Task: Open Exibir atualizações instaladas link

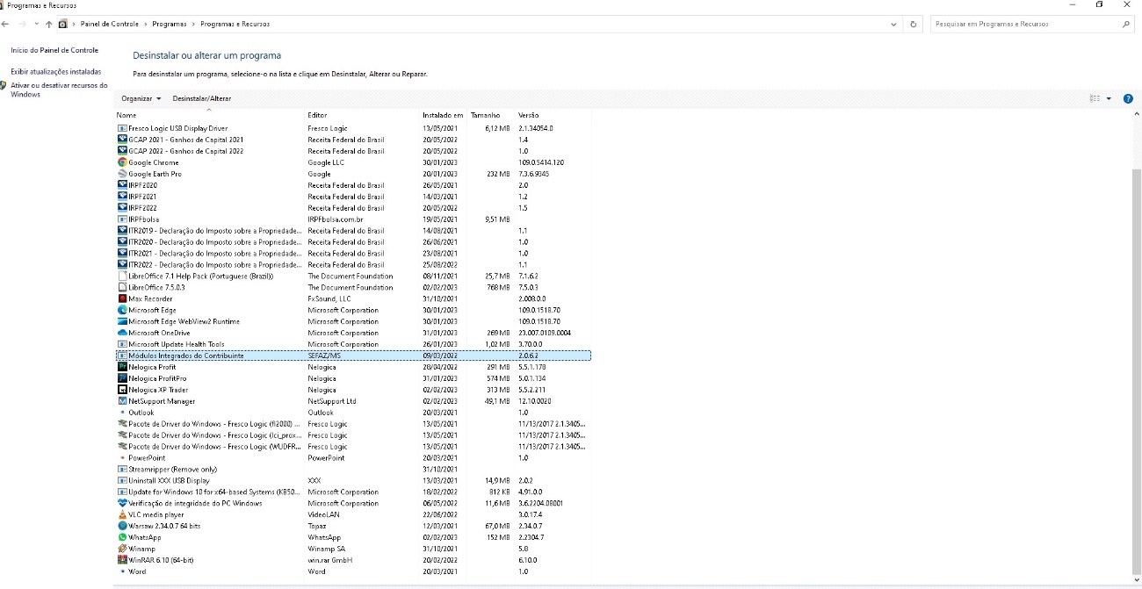Action: pyautogui.click(x=56, y=71)
